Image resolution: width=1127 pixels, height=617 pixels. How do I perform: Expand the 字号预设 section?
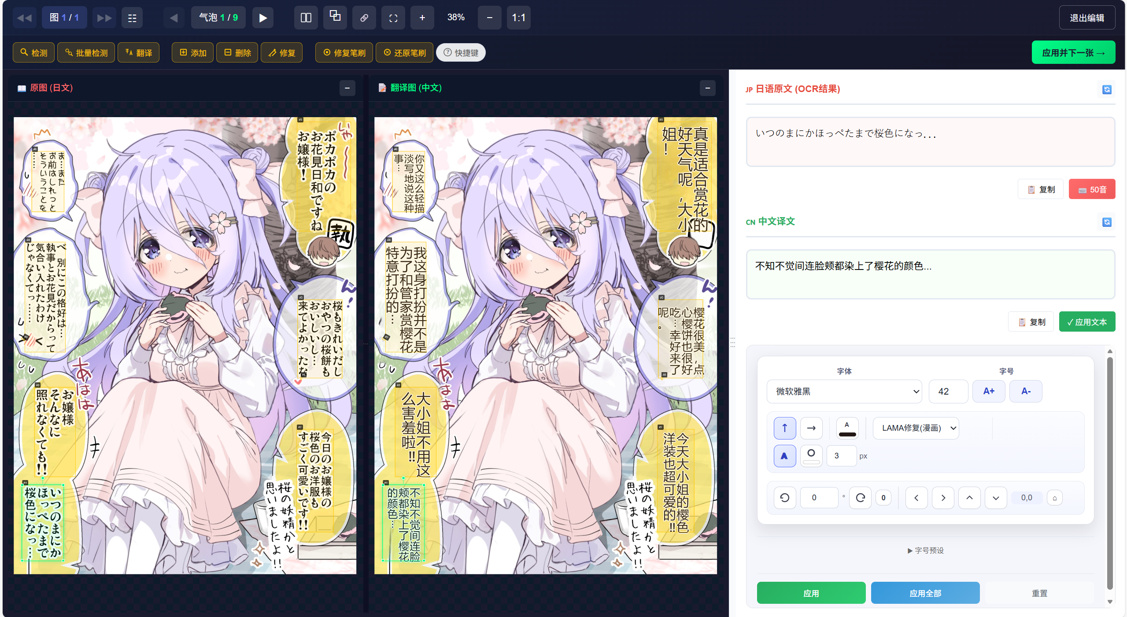tap(925, 550)
